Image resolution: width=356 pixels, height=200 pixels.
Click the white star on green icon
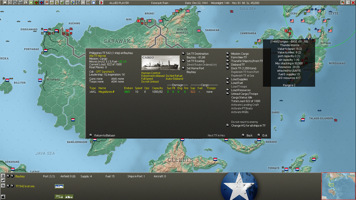[31, 2]
